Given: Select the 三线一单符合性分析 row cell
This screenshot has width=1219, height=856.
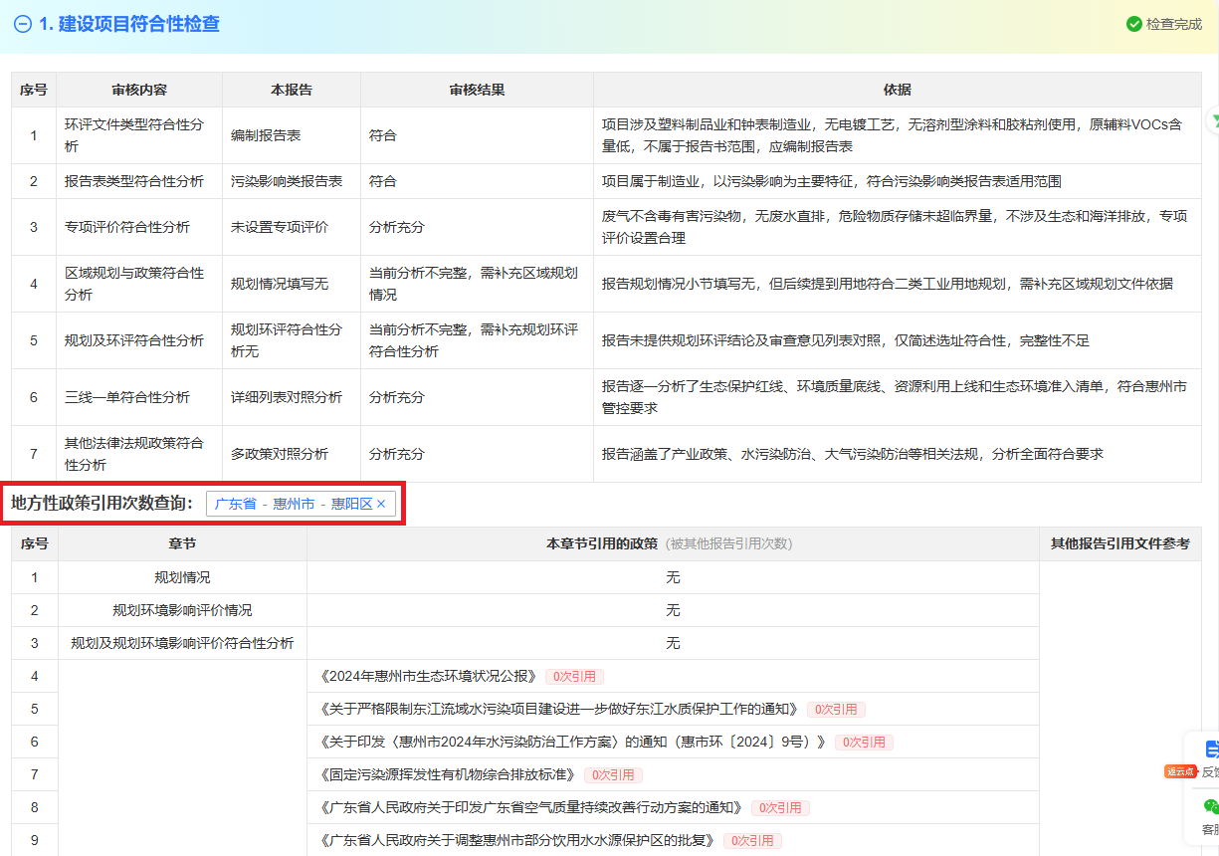Looking at the screenshot, I should (x=127, y=397).
